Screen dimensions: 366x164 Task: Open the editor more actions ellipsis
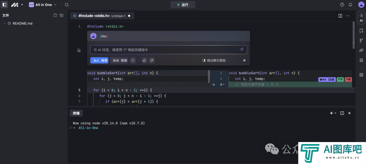(348, 16)
